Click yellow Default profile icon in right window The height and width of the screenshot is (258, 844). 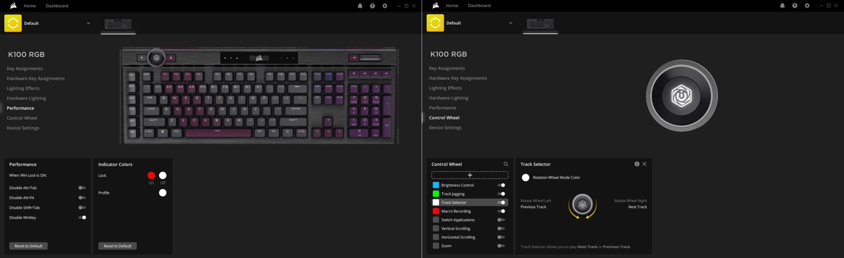click(435, 23)
